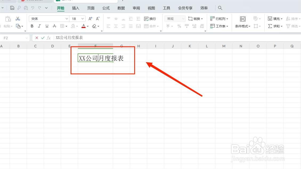Click the 转换 button

(x=196, y=19)
